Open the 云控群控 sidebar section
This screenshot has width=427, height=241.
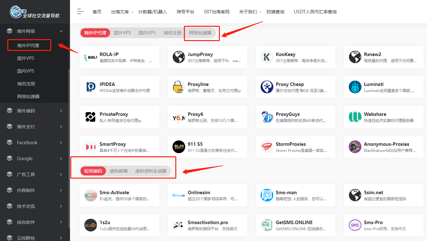tap(34, 237)
